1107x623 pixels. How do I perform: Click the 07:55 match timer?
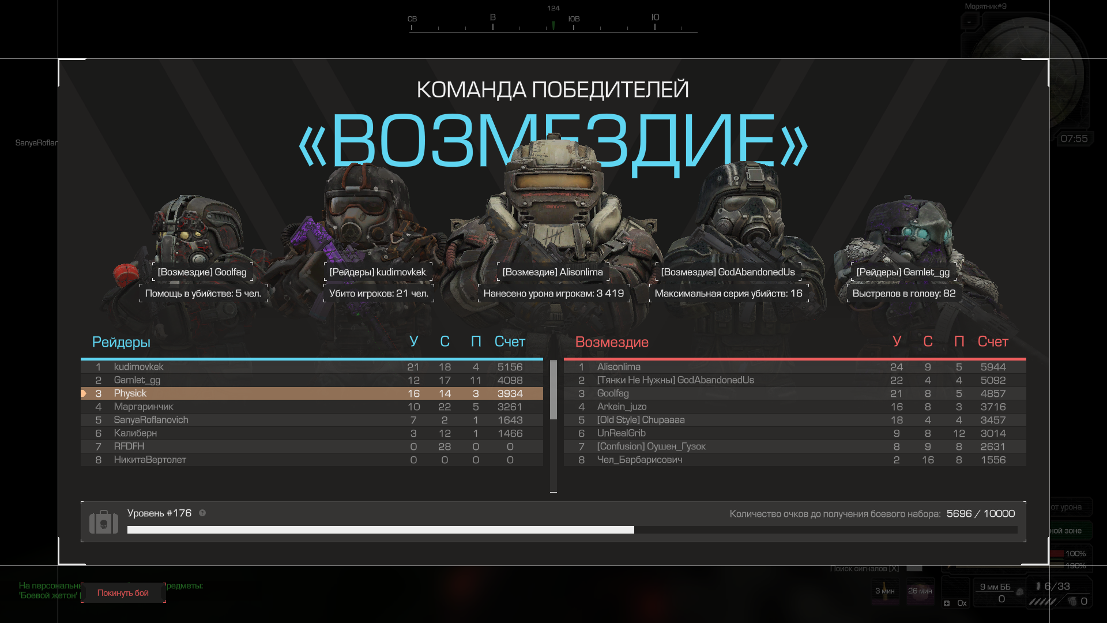pos(1074,139)
